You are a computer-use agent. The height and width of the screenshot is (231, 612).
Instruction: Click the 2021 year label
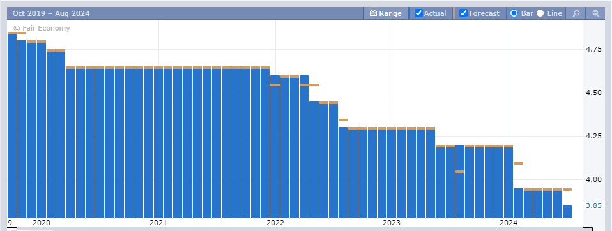click(x=158, y=223)
